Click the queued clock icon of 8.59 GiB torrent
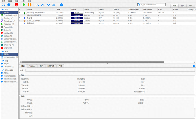Image resolution: width=196 pixels, height=119 pixels. click(24, 21)
